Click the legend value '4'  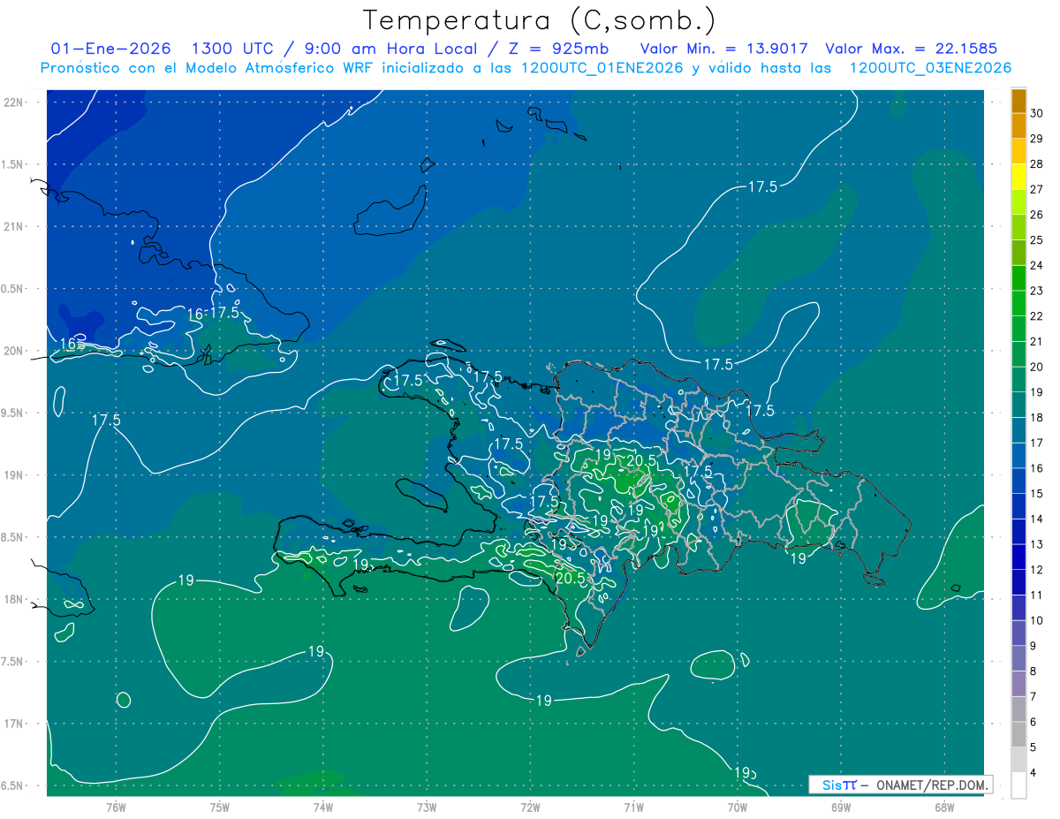pyautogui.click(x=1035, y=773)
